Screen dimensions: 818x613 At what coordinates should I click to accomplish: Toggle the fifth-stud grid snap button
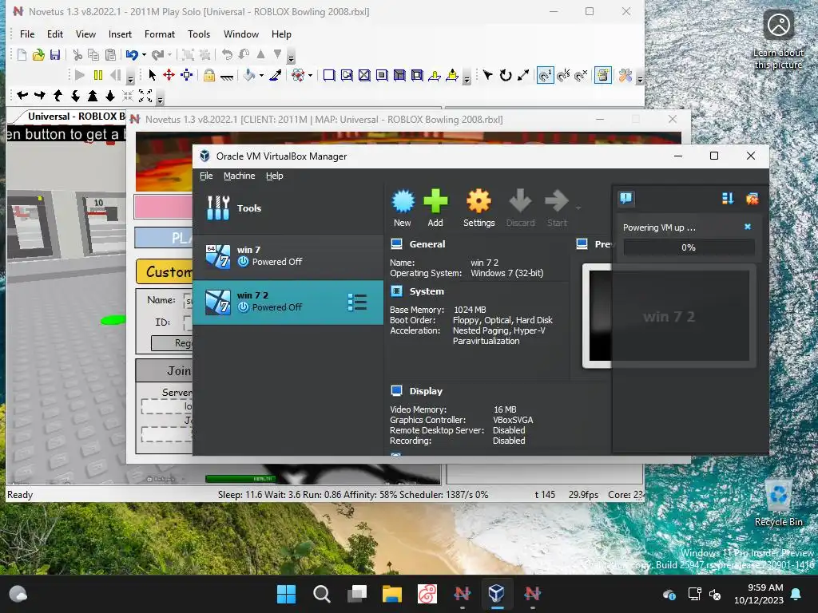click(563, 75)
